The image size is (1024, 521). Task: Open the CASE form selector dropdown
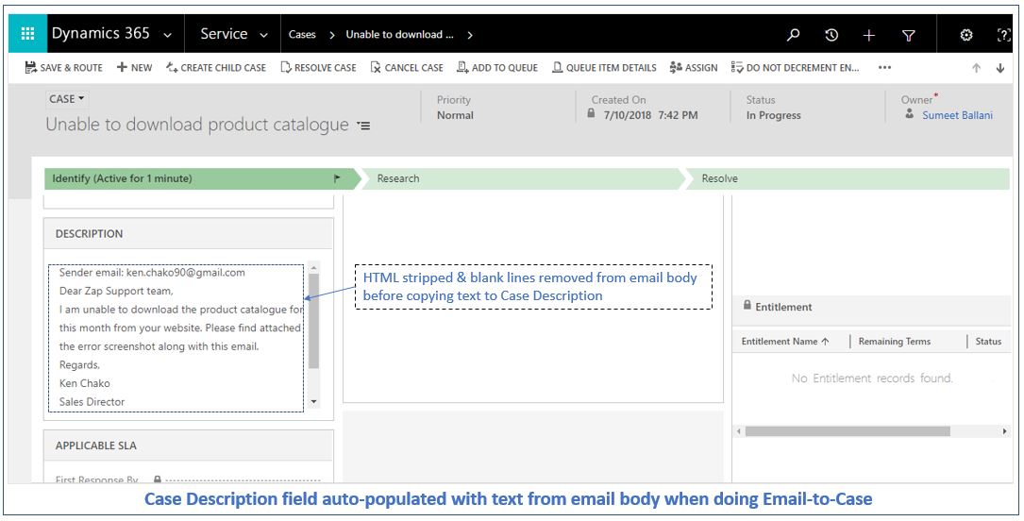tap(66, 99)
